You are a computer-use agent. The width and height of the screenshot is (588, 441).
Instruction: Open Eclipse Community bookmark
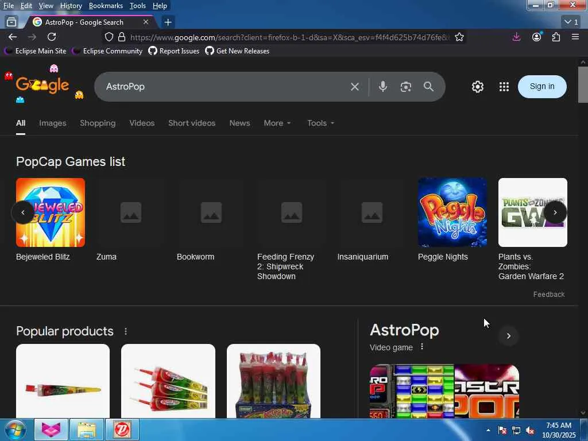[107, 51]
